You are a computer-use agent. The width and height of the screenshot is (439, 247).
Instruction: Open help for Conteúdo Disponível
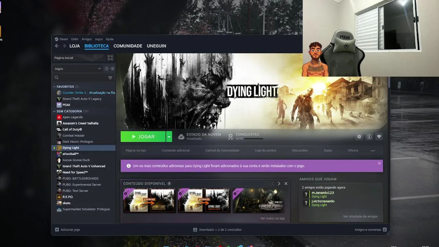click(169, 184)
